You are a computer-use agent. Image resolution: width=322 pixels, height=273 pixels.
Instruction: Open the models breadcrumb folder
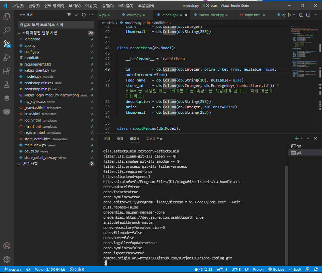click(x=108, y=23)
